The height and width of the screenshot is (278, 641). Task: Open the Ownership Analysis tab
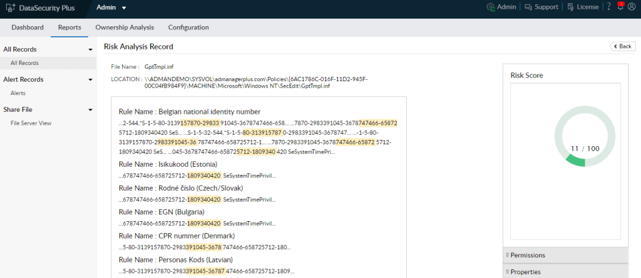(x=124, y=27)
